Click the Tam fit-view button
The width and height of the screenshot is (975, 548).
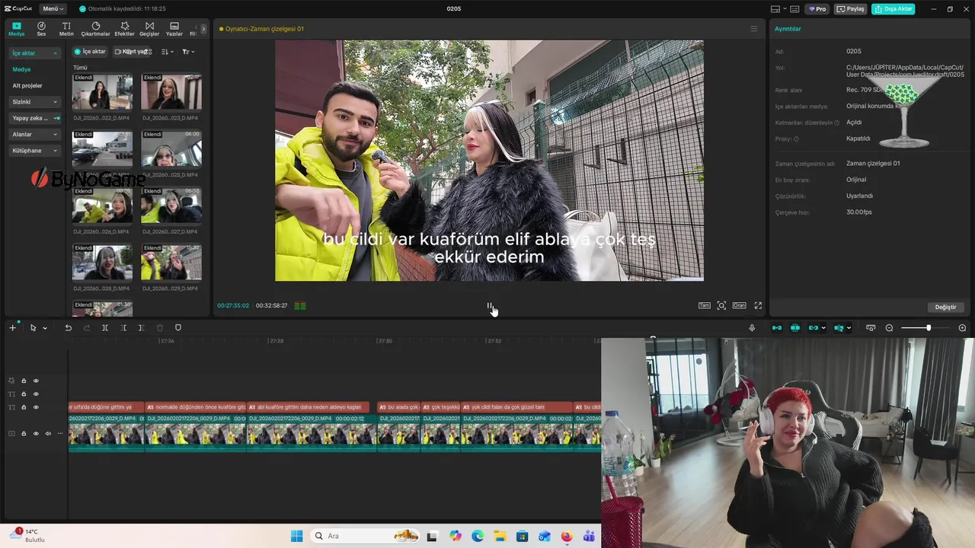pos(705,305)
